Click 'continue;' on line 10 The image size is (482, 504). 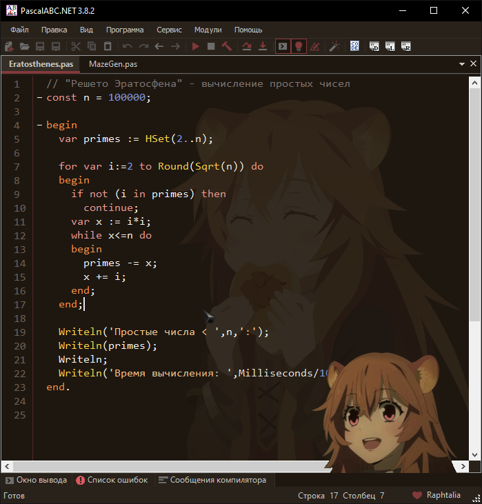click(111, 208)
